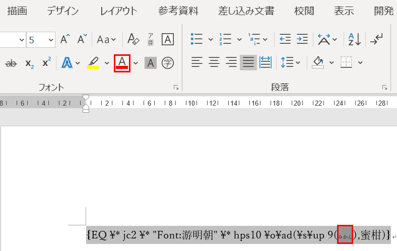This screenshot has width=397, height=251.
Task: Click EQ at start of field code
Action: pos(99,235)
